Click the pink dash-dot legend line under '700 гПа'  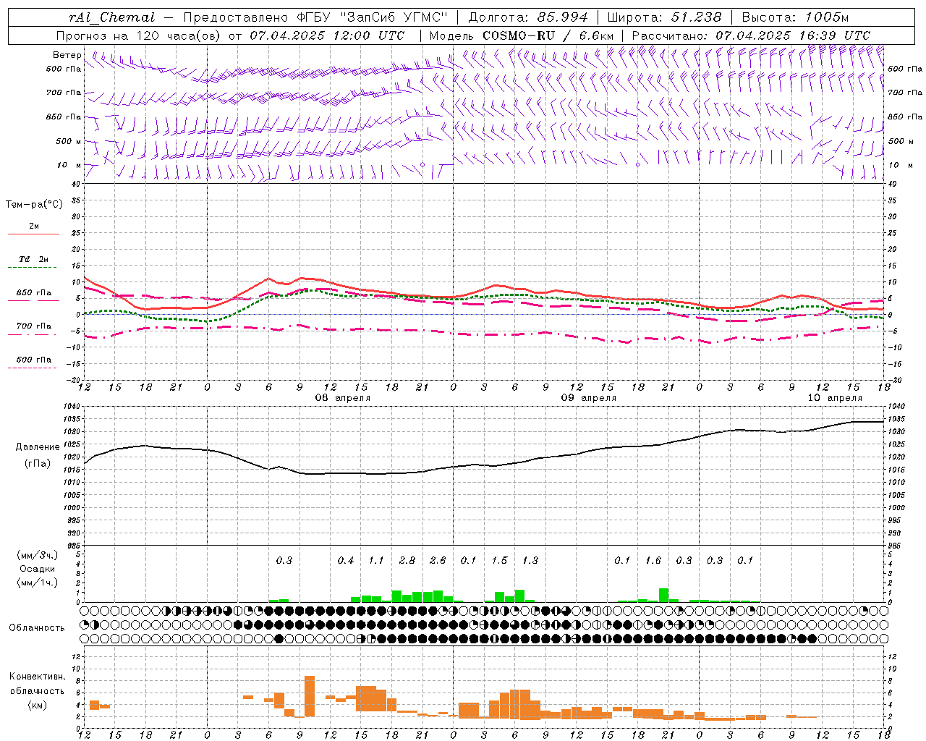32,335
